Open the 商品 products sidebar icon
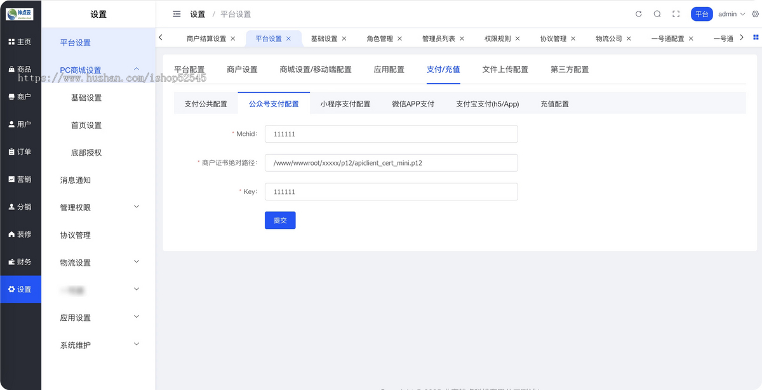Screen dimensions: 762x390 pyautogui.click(x=11, y=69)
